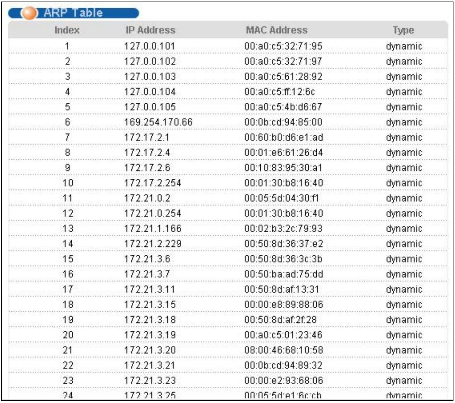Click the Index column header

67,30
